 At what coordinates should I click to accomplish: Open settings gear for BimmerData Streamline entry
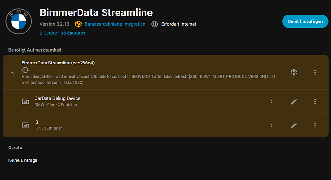294,72
